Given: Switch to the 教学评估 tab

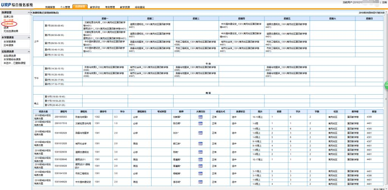Looking at the screenshot, I should coord(95,7).
